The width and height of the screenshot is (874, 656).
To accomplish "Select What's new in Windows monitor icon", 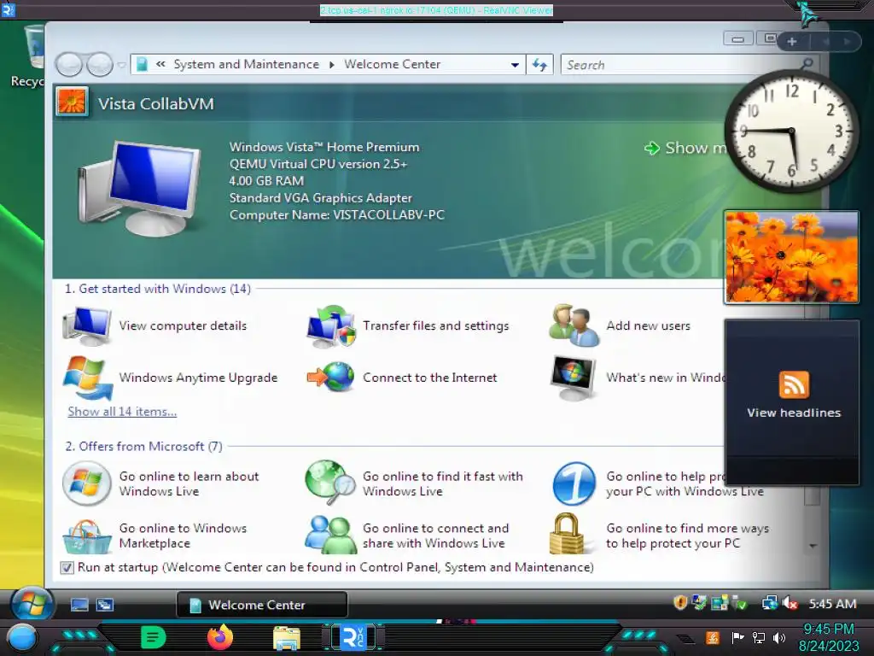I will click(574, 378).
